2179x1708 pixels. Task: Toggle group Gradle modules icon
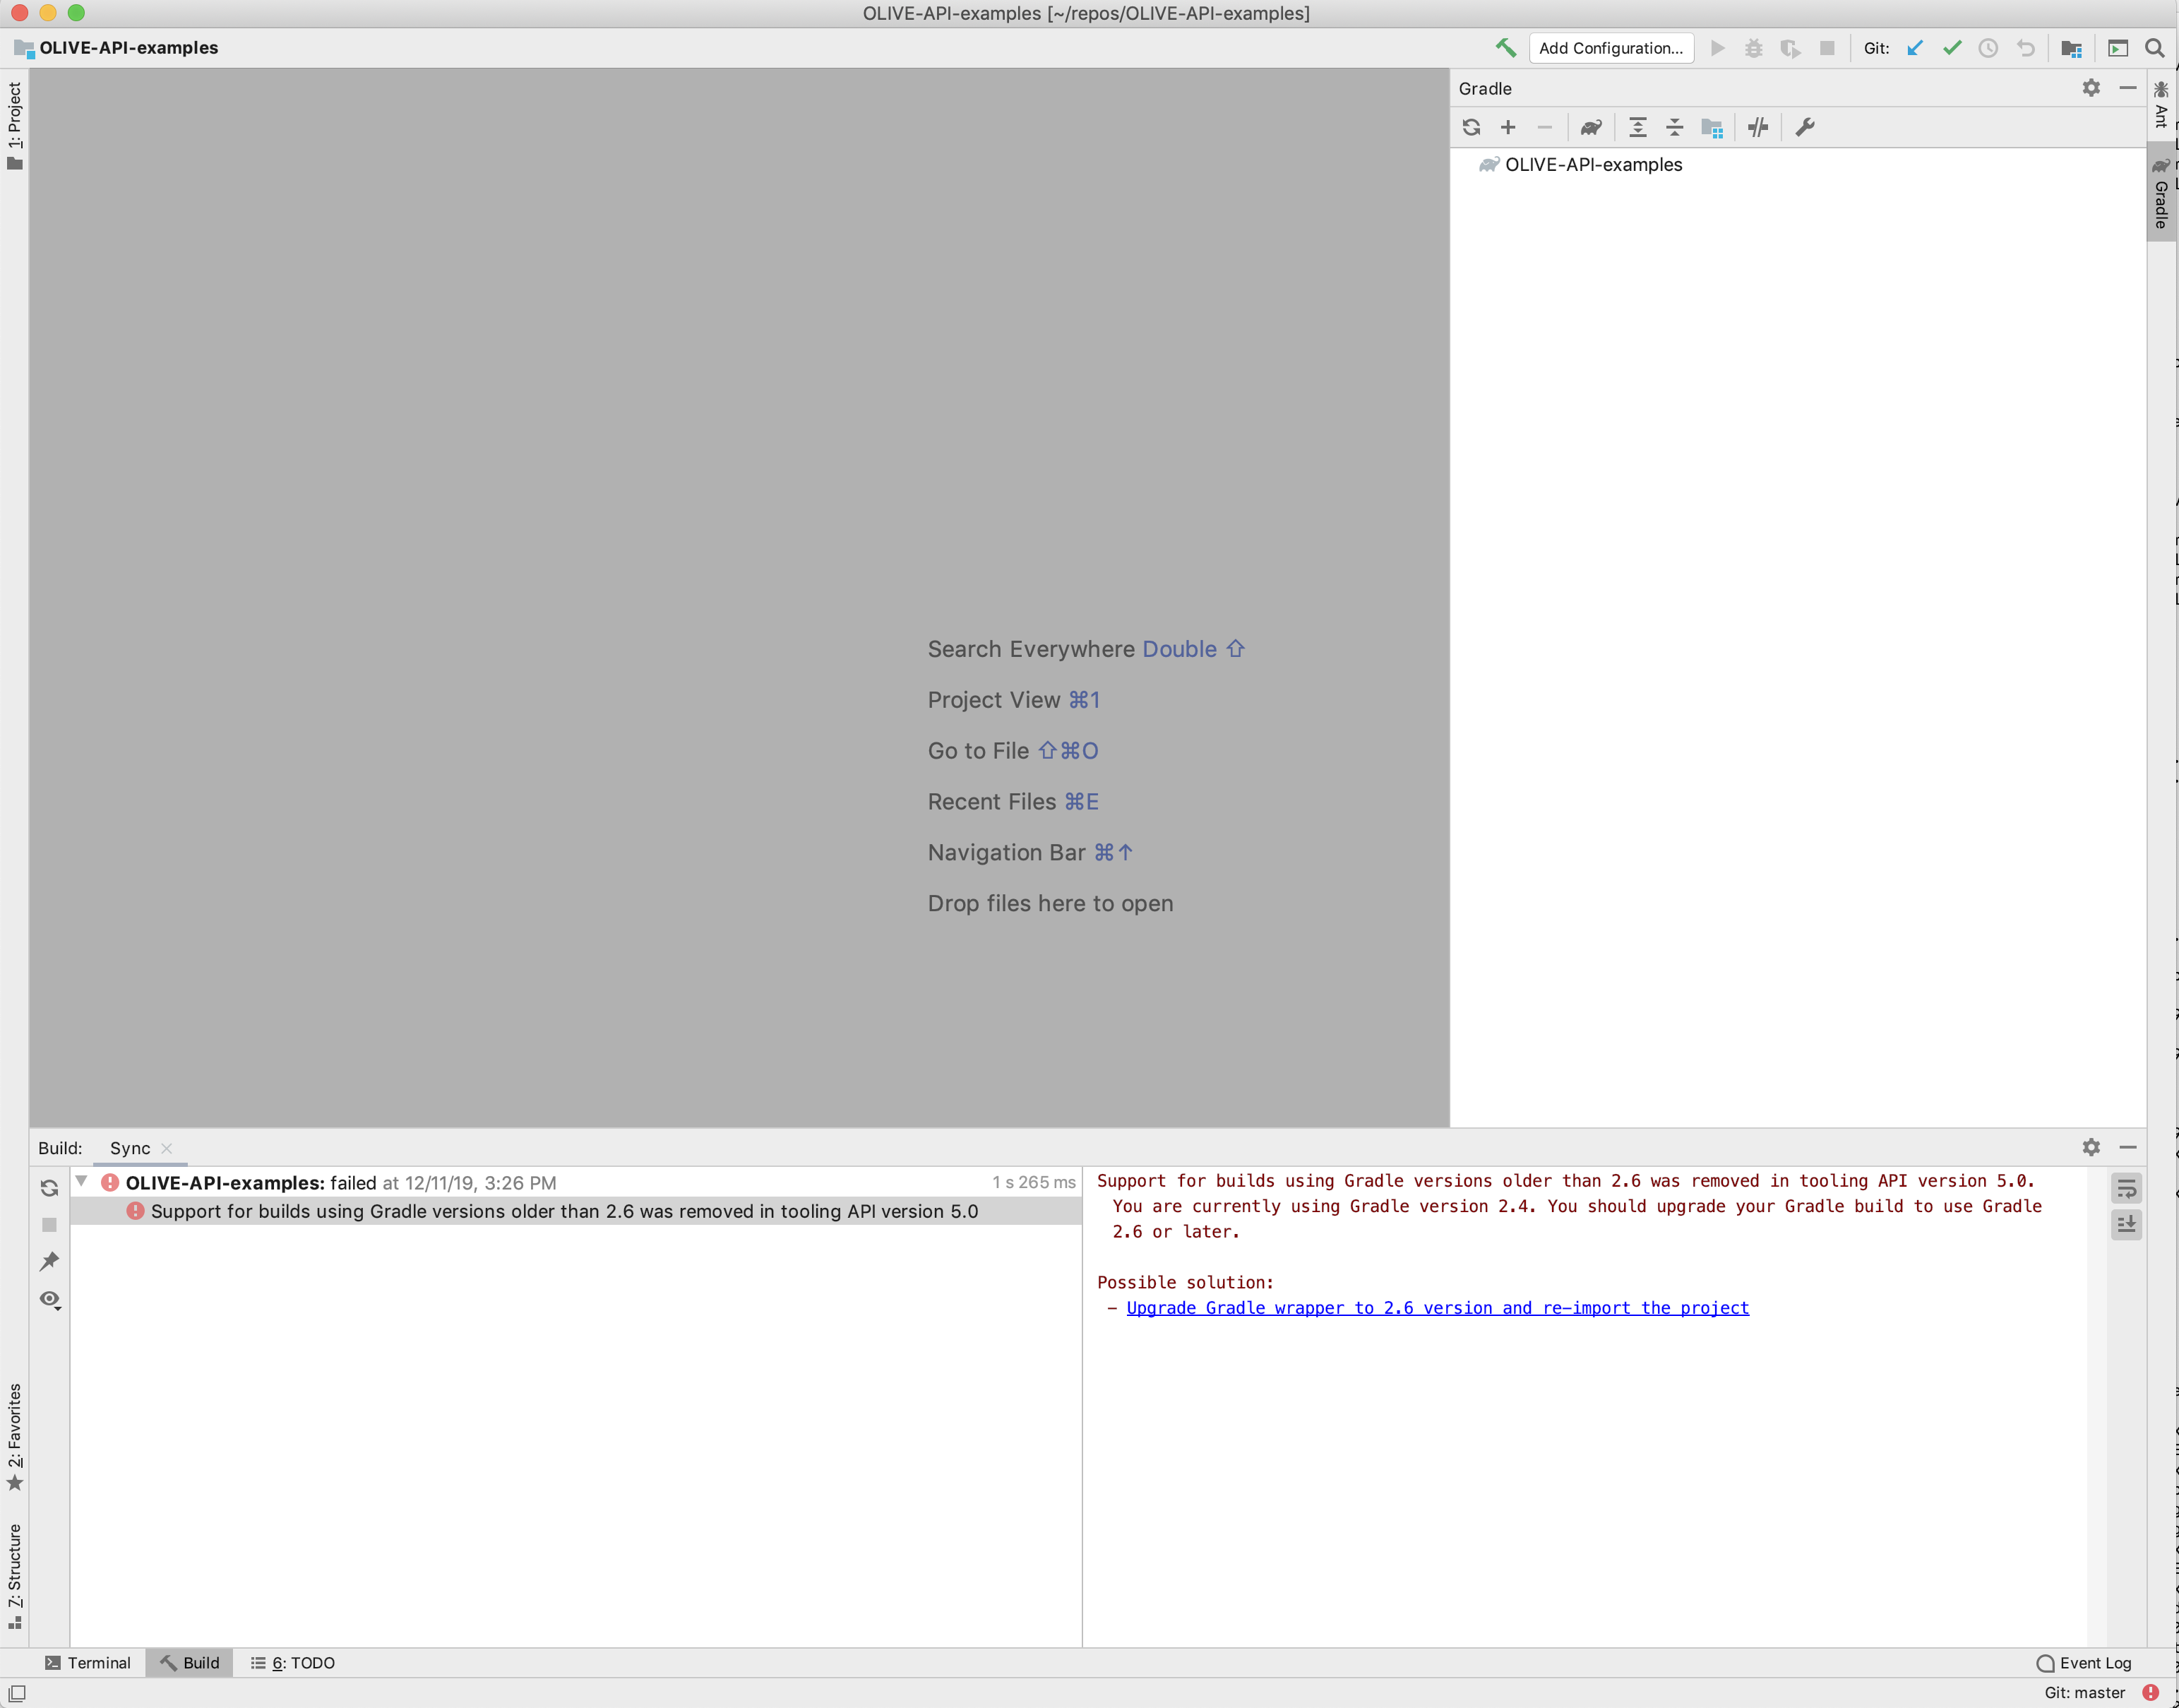(x=1712, y=127)
